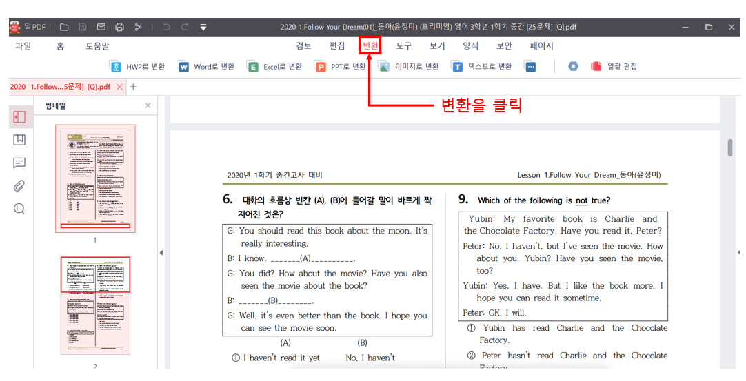
Task: Click text 'No, I haven't' under column (B)
Action: 370,358
